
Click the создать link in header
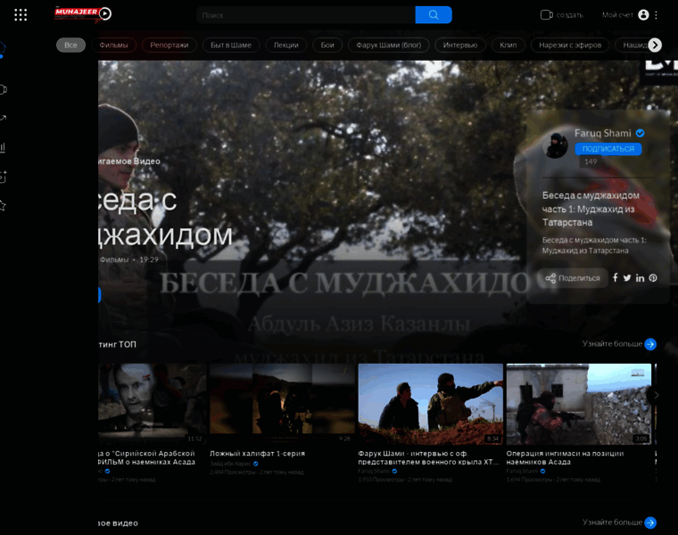point(569,14)
